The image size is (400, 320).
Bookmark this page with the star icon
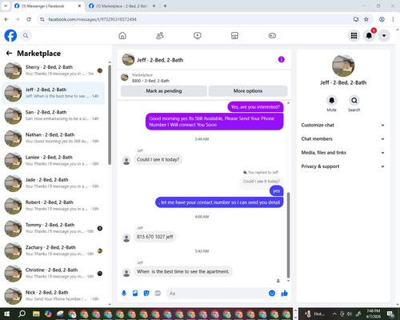tap(366, 19)
